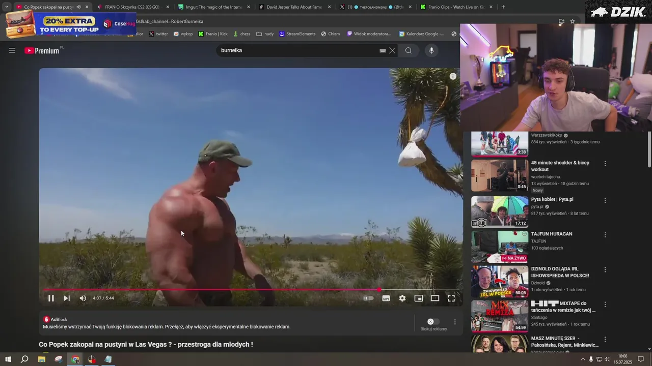Open the video player settings gear

click(x=402, y=298)
